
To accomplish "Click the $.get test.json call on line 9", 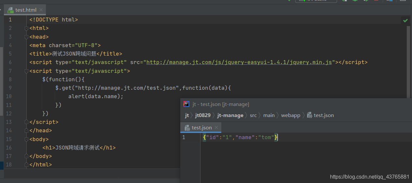I will coord(143,88).
